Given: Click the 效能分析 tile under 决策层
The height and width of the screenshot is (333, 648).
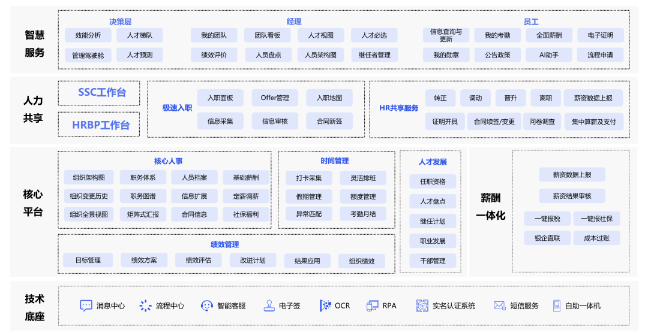Looking at the screenshot, I should point(88,35).
